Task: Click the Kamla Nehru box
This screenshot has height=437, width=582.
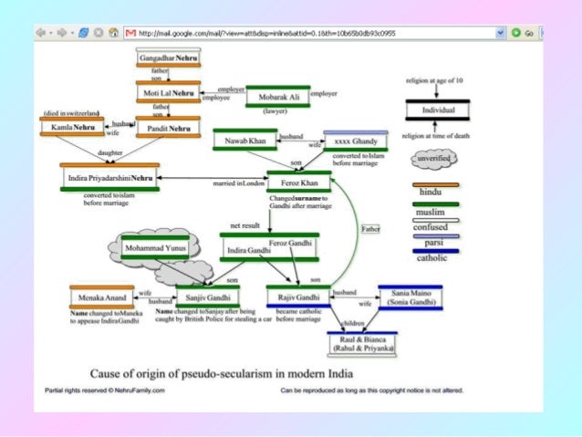Action: click(x=72, y=127)
